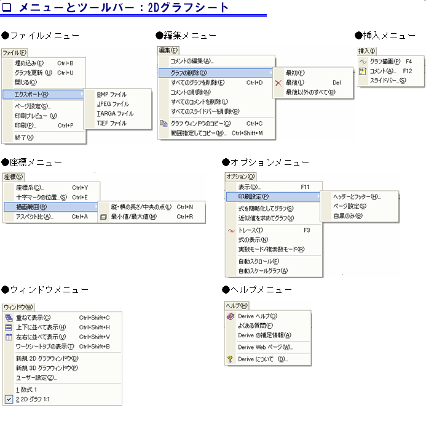This screenshot has width=426, height=421.
Task: Choose BMP ファイル export option
Action: click(117, 95)
